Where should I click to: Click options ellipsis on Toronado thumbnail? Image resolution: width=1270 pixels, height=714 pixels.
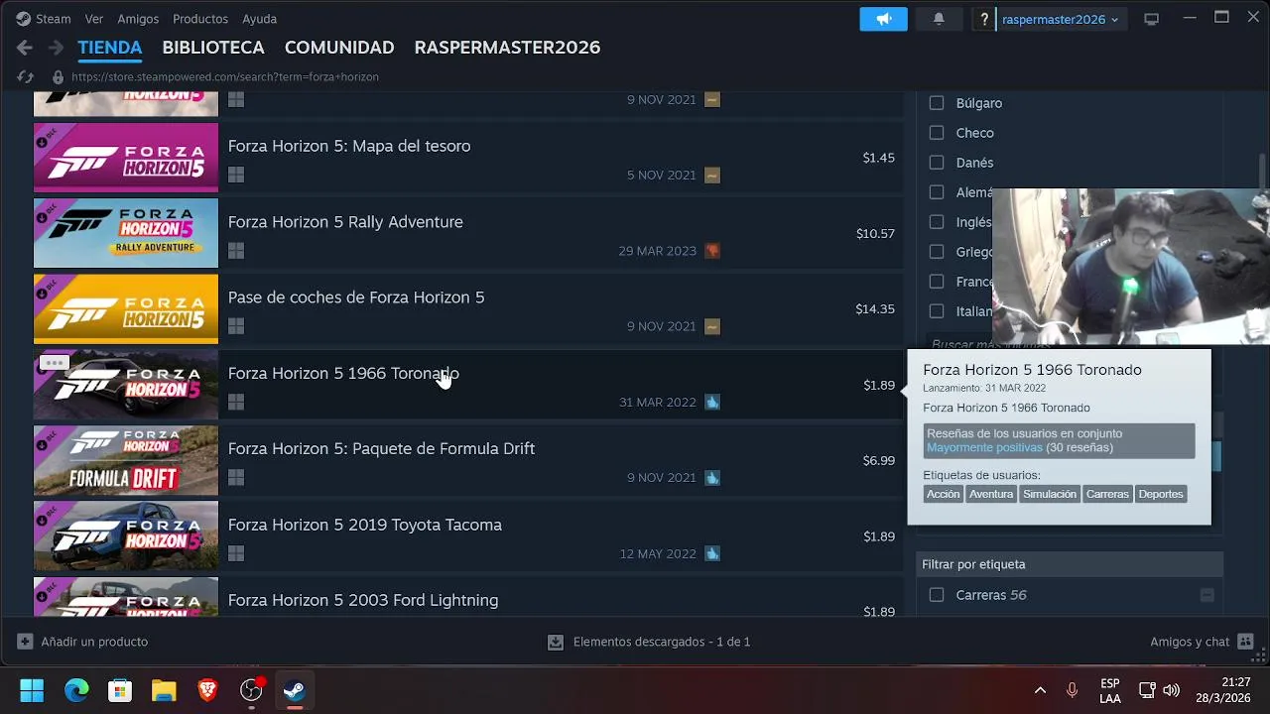[x=54, y=363]
